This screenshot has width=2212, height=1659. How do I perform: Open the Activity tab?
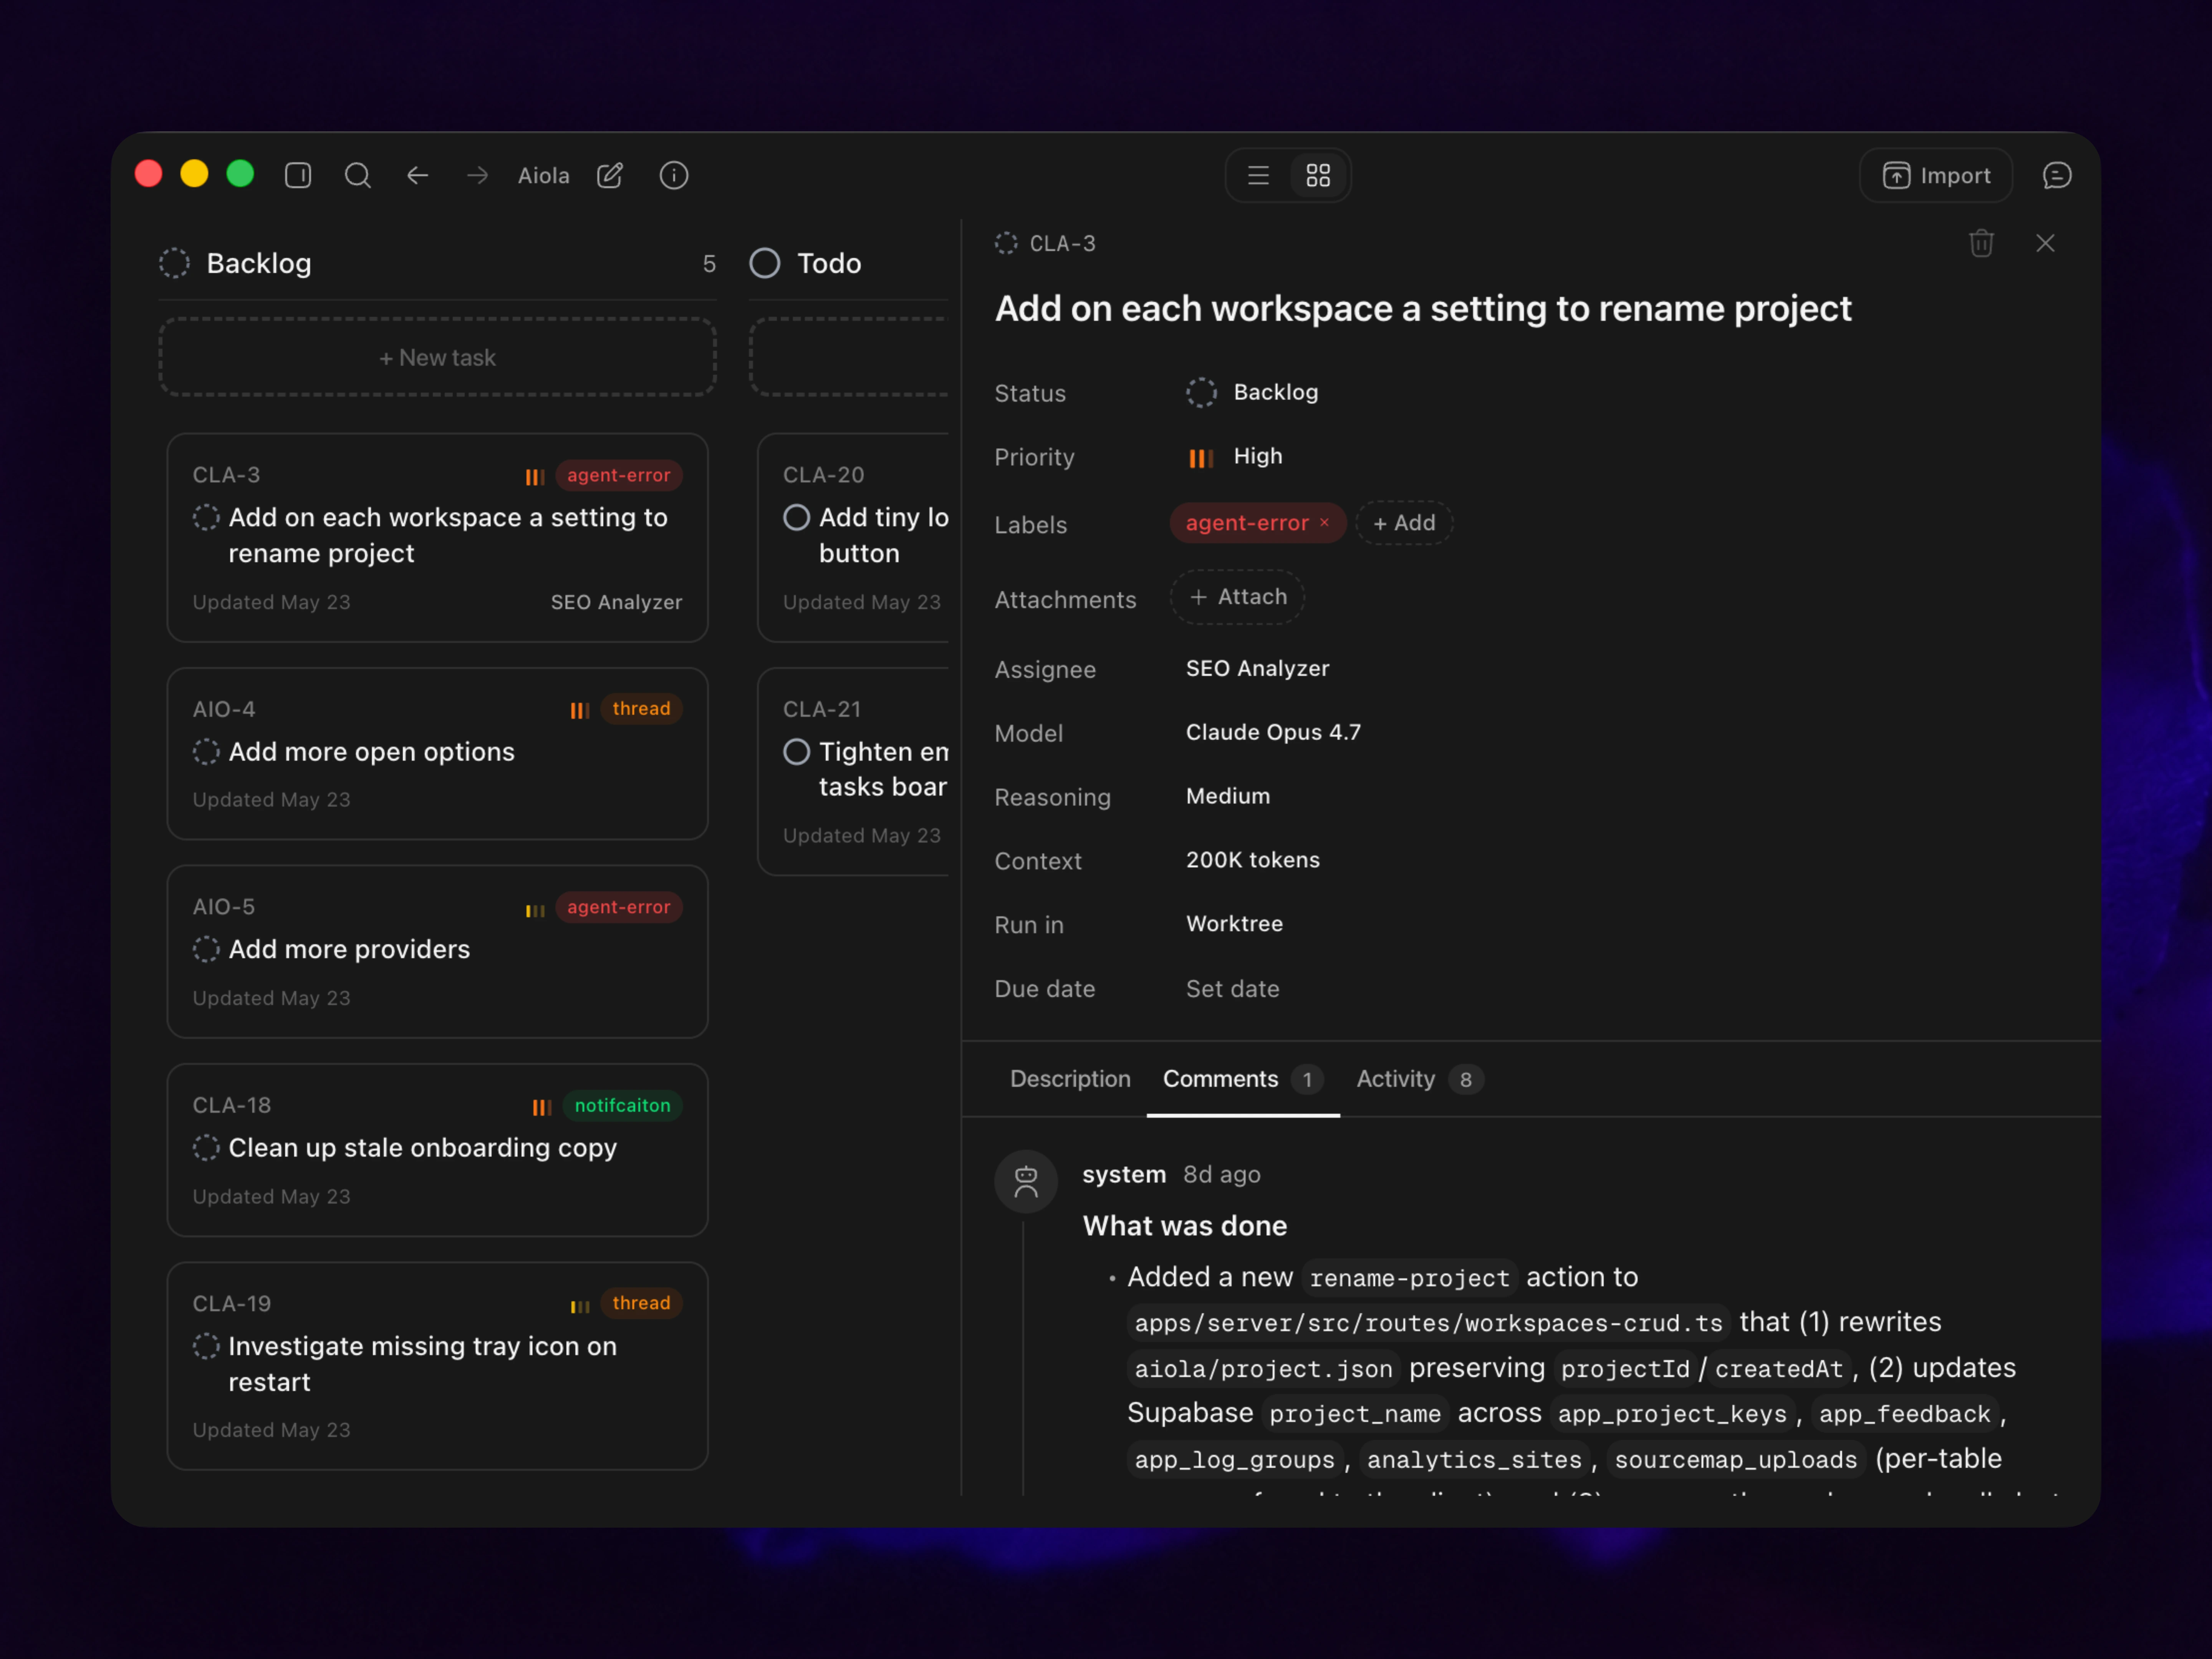coord(1418,1079)
